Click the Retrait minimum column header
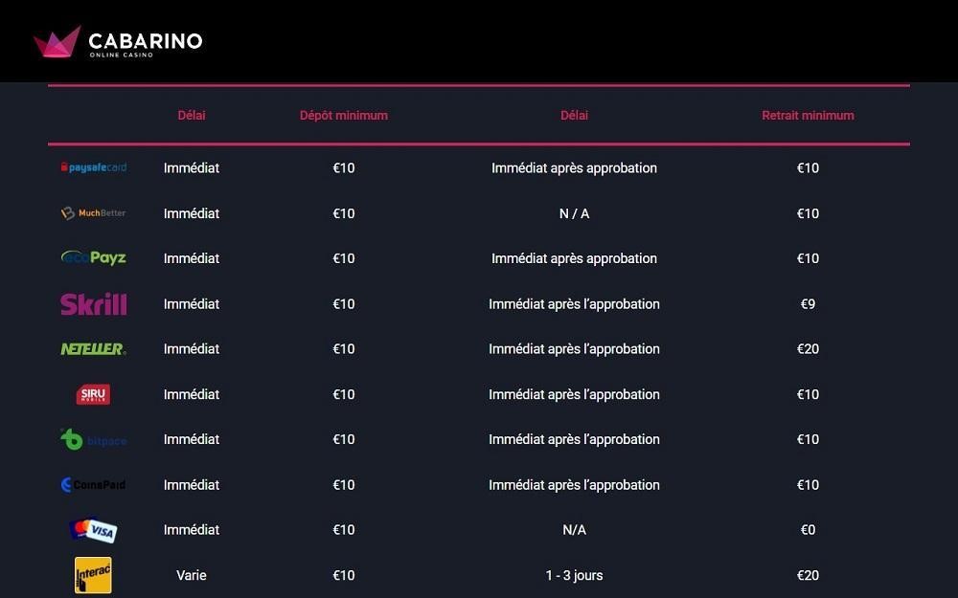The image size is (958, 598). pos(808,116)
